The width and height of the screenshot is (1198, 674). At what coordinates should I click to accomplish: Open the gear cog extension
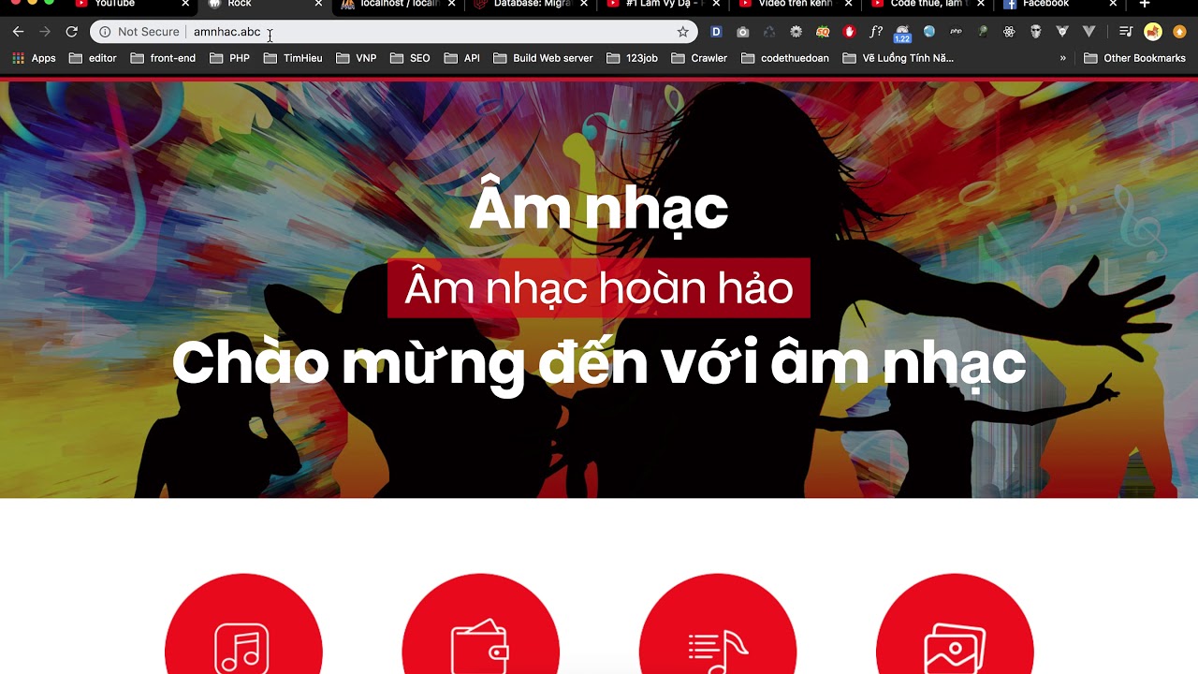click(x=796, y=32)
